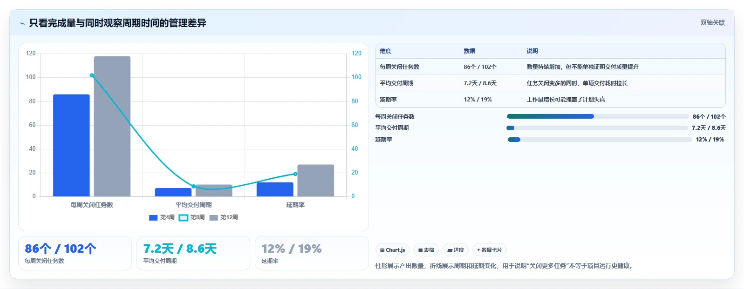Click the gray left-axis tick label 80
This screenshot has width=744, height=289.
pos(32,101)
